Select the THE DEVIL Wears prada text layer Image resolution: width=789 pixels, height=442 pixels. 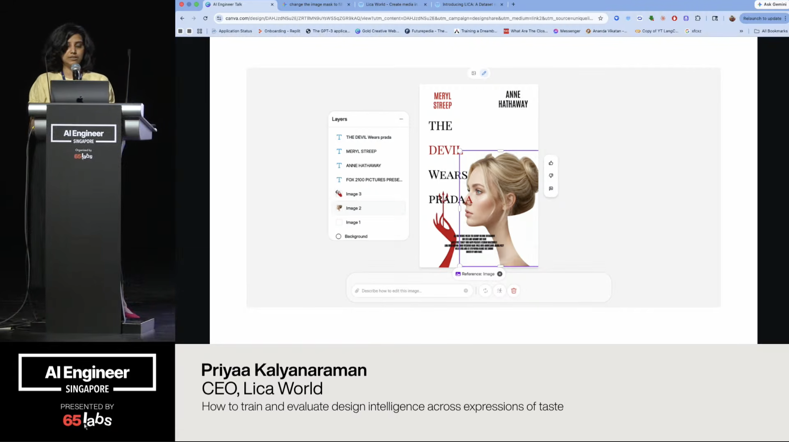point(368,137)
